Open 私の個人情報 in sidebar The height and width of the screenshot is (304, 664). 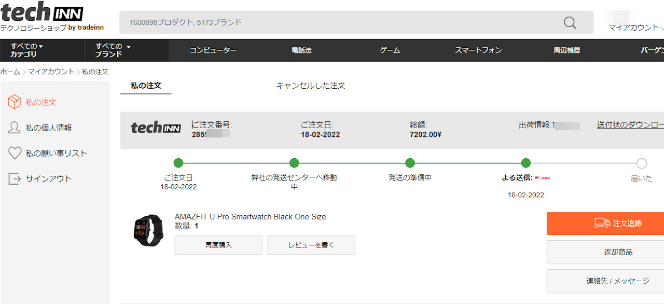tap(49, 128)
